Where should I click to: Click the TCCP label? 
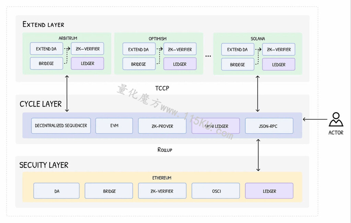click(162, 88)
